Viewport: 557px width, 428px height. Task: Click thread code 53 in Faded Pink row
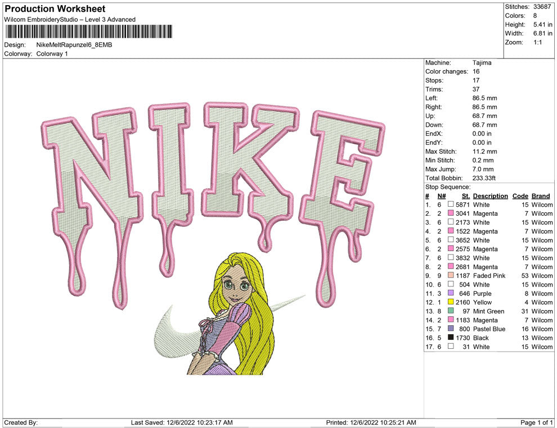click(525, 276)
